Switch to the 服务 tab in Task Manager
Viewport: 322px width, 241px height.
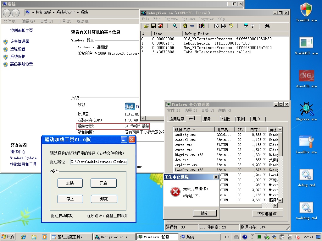pos(207,119)
